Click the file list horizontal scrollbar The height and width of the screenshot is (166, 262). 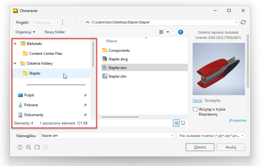click(120, 117)
